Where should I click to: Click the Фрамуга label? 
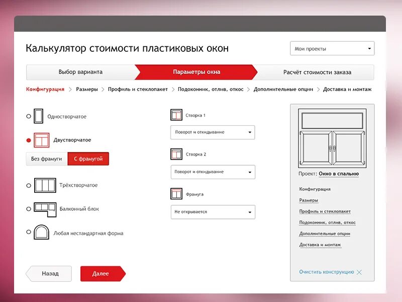(194, 194)
